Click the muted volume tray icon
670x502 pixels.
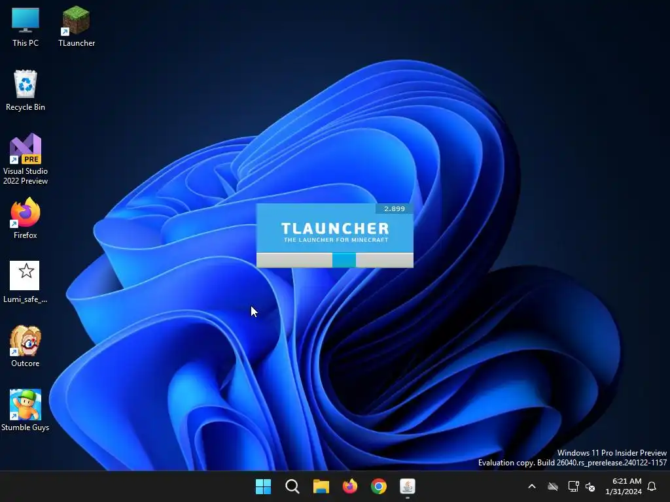[590, 486]
